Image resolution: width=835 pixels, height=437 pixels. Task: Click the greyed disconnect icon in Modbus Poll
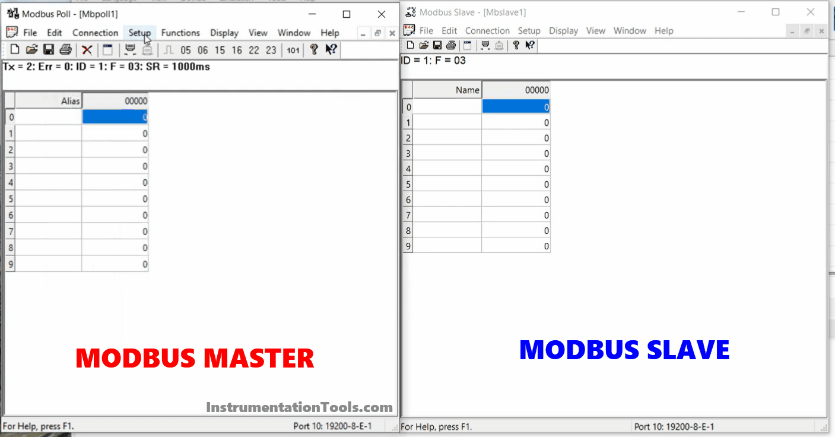[x=147, y=50]
